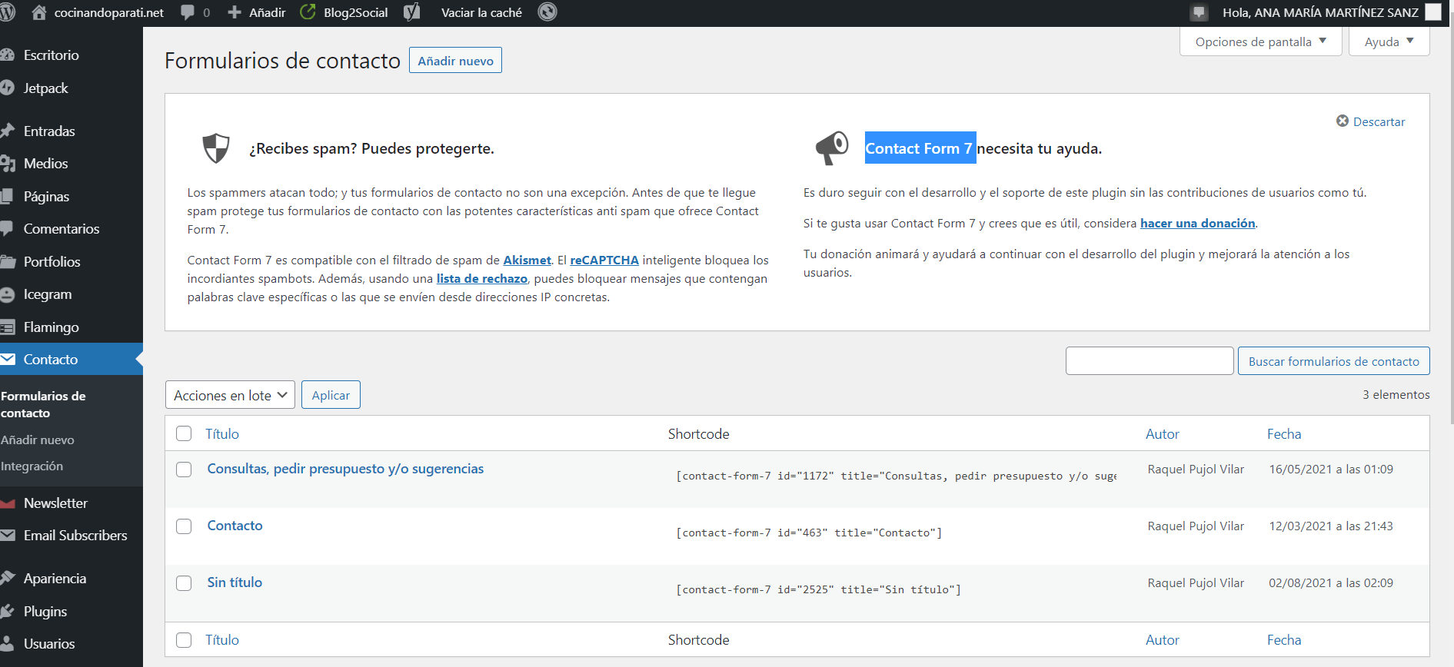This screenshot has width=1454, height=667.
Task: Open the Acciones en lote dropdown
Action: pyautogui.click(x=230, y=395)
